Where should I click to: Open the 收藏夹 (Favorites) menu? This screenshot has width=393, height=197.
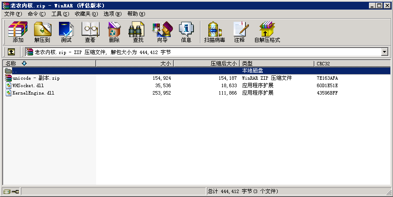click(85, 14)
